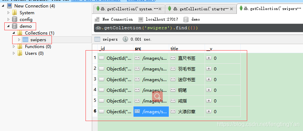Select title cell 火漆印章
Viewport: 303px width, 131px height.
(187, 111)
